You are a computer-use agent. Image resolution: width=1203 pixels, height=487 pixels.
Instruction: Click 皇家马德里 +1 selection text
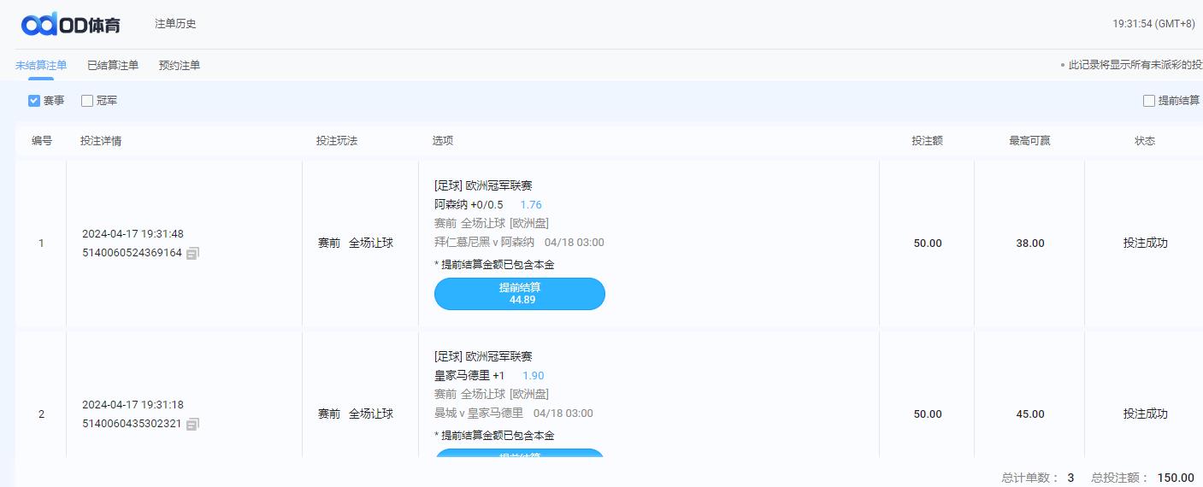coord(469,376)
